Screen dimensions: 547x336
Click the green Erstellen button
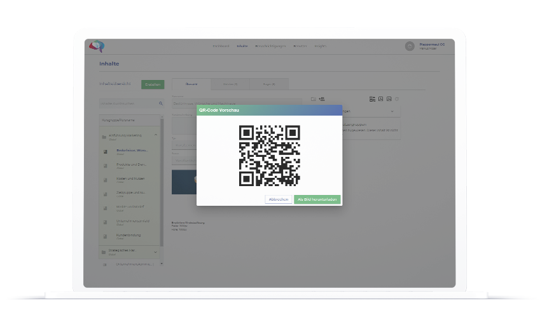(x=153, y=84)
